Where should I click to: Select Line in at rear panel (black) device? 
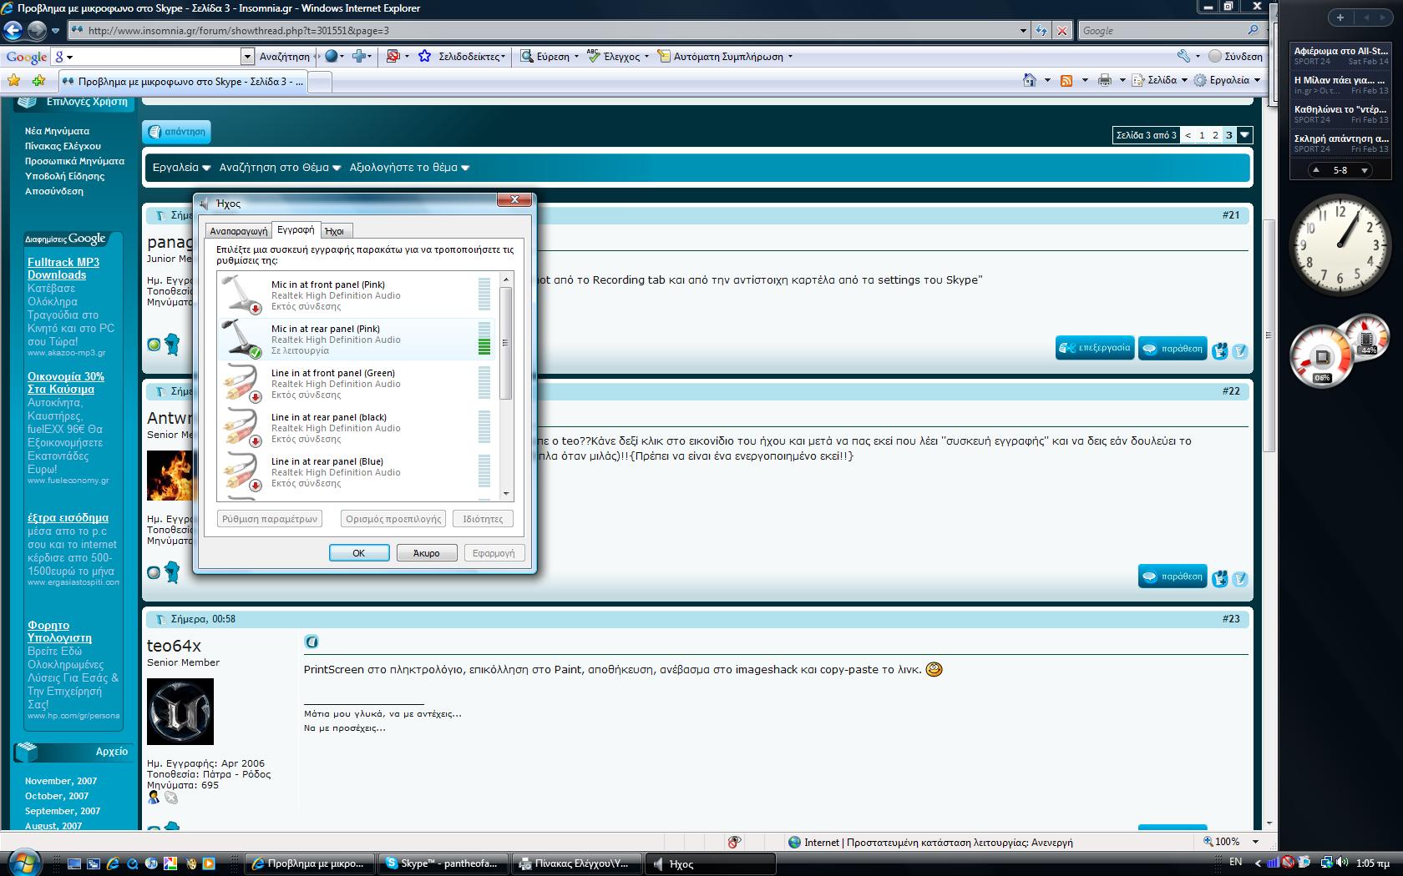[x=357, y=427]
